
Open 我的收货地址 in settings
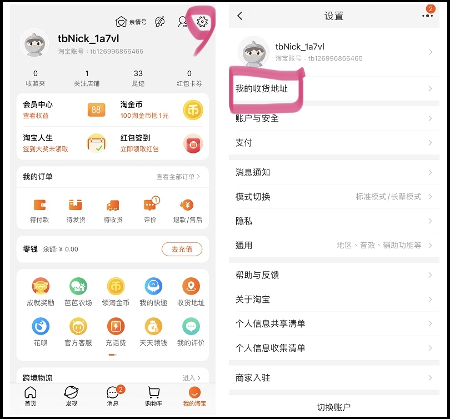tap(334, 89)
